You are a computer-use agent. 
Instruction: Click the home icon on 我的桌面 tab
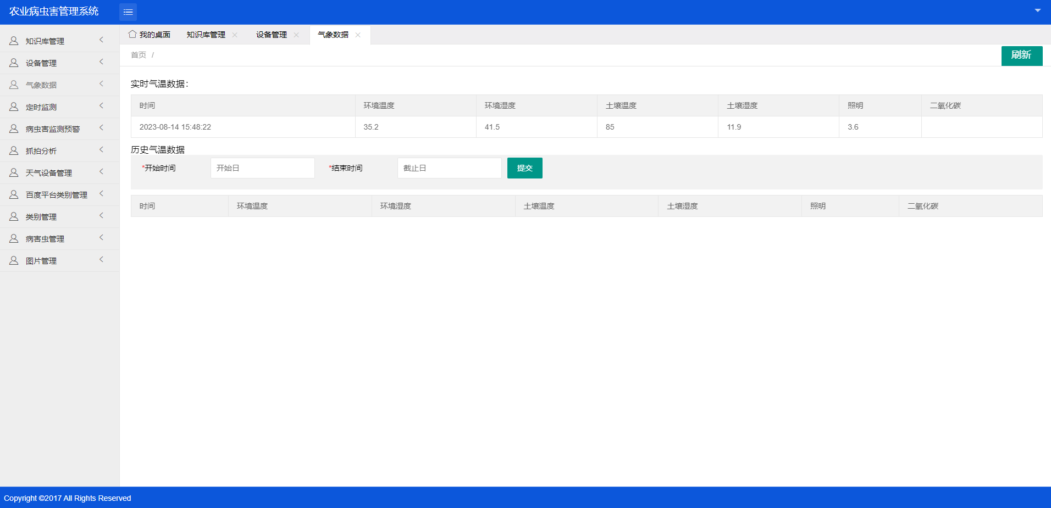point(132,34)
